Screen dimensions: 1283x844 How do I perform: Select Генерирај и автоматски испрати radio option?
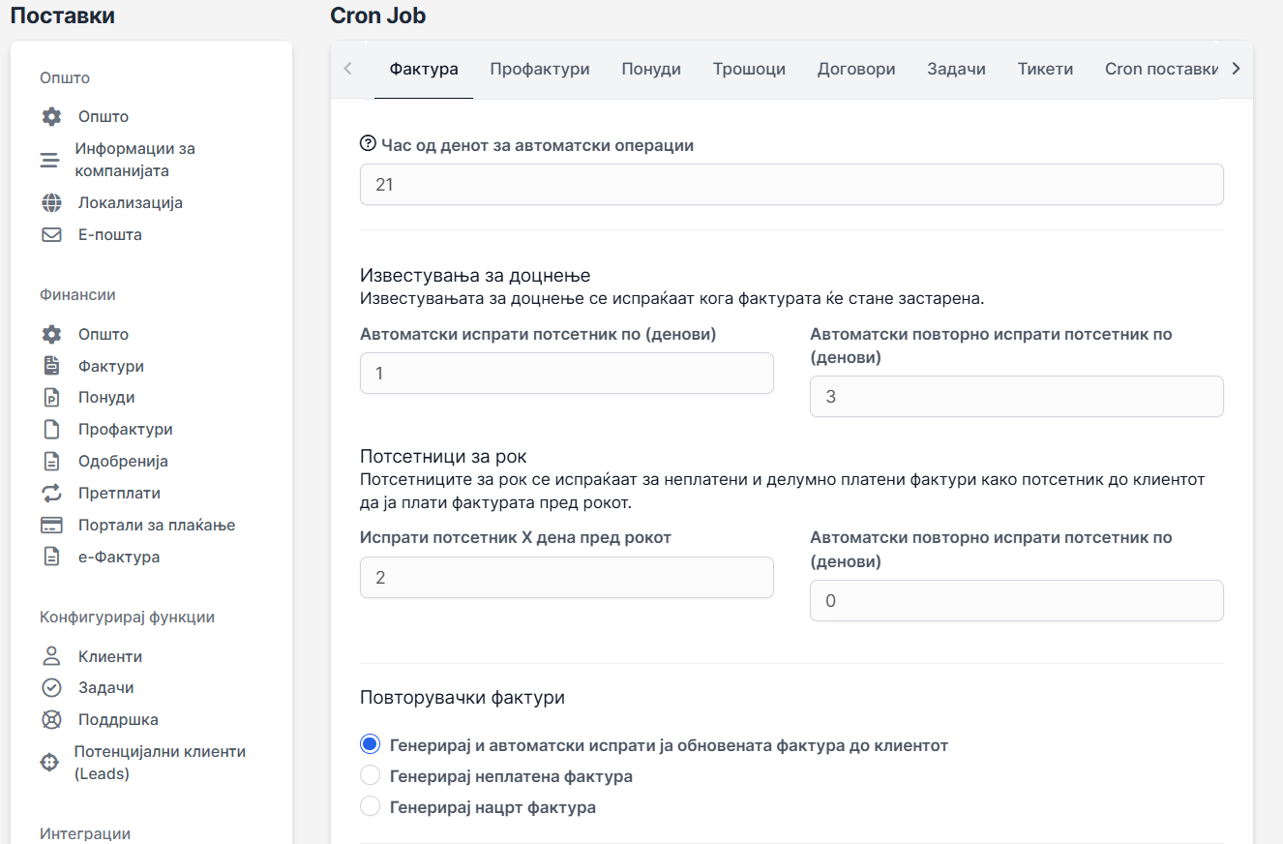370,745
